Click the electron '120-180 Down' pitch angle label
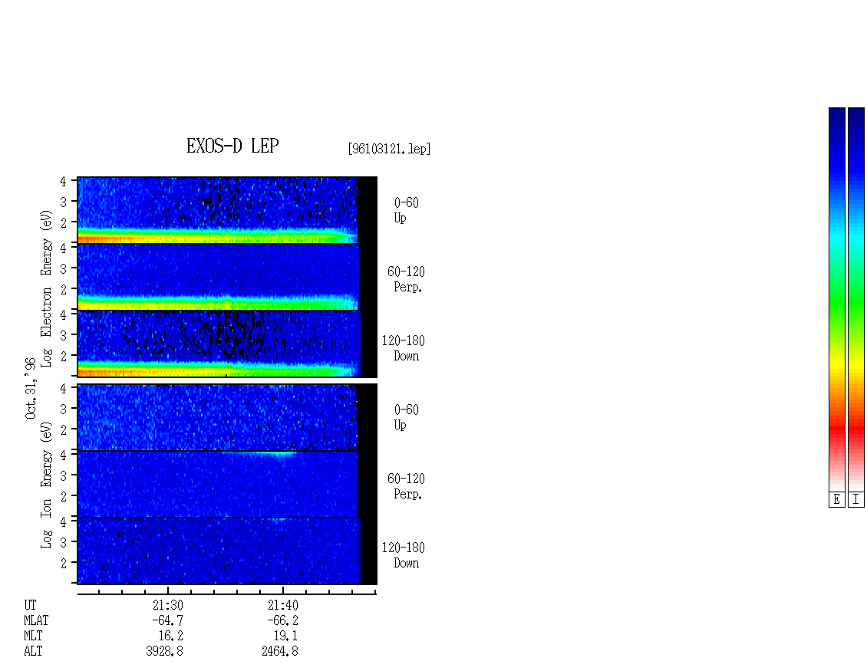867x671 pixels. point(403,348)
